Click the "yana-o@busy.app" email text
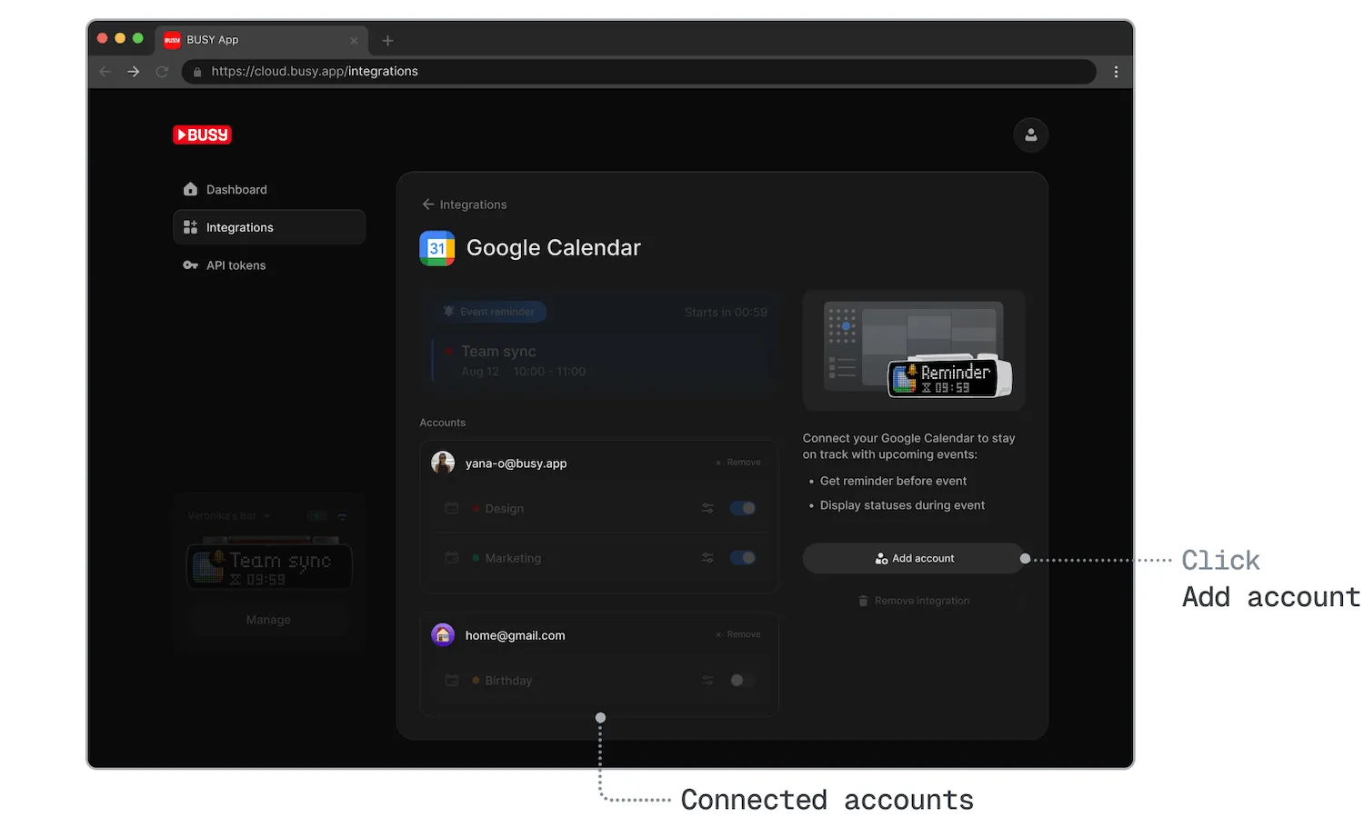The width and height of the screenshot is (1364, 837). click(516, 463)
